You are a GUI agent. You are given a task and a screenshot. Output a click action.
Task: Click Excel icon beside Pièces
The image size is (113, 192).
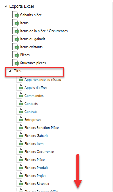click(x=15, y=55)
